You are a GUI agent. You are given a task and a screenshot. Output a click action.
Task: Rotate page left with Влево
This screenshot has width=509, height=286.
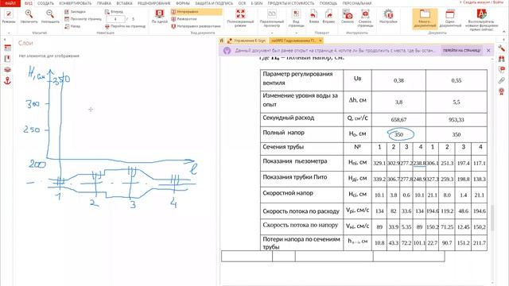click(x=313, y=17)
